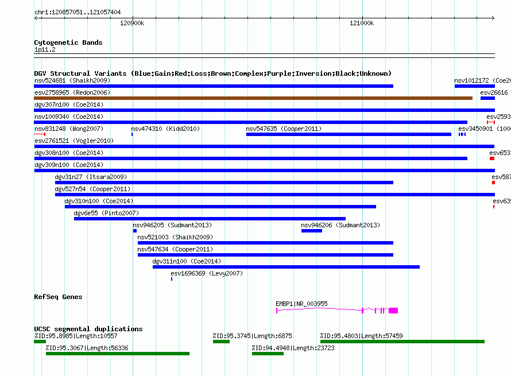Click the red esv653 loss square
511x376 pixels.
492,158
